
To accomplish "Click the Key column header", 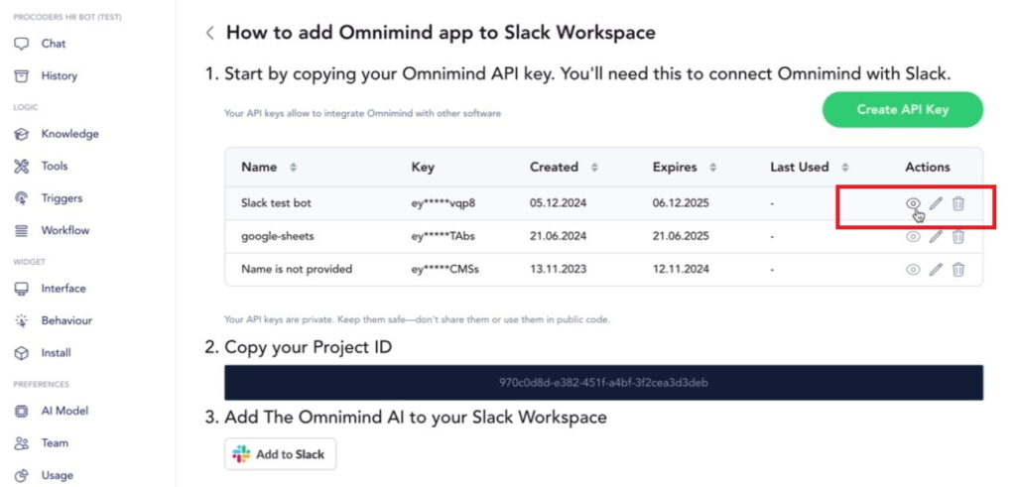I will pos(423,167).
